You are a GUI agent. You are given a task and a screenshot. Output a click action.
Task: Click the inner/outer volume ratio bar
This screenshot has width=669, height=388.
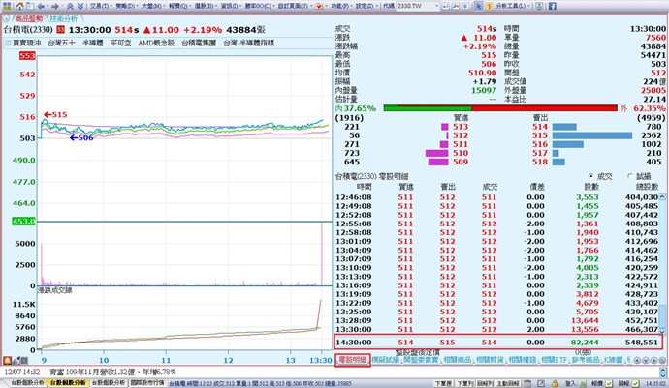(x=500, y=108)
